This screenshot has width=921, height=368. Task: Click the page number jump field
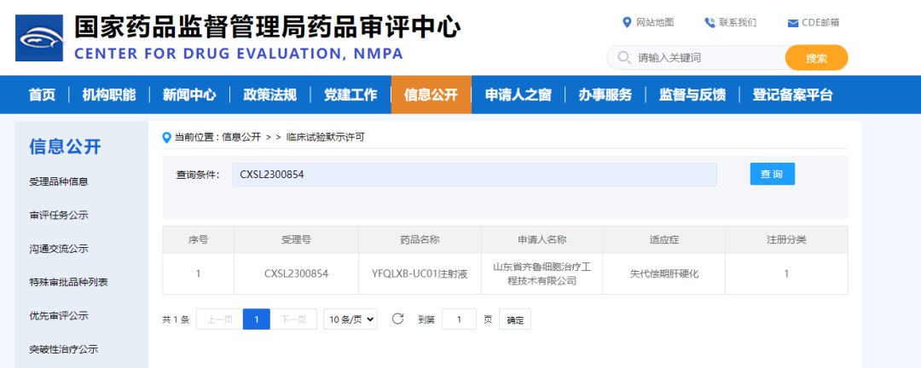click(459, 319)
